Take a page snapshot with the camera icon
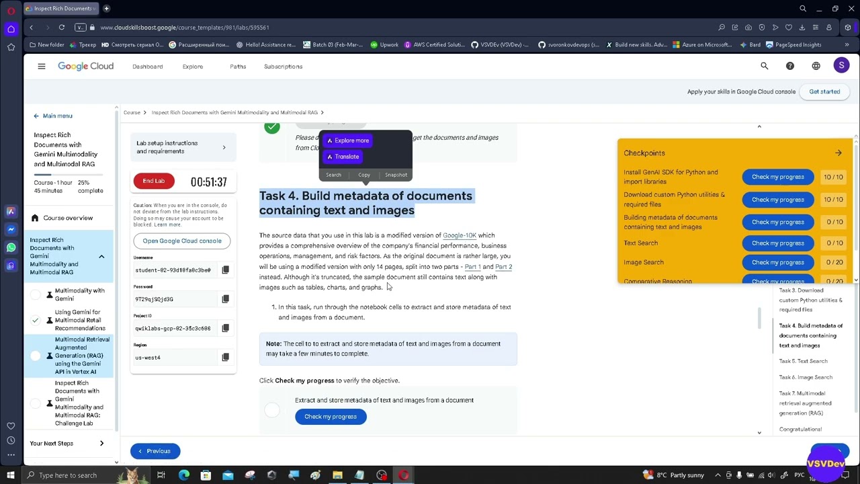The image size is (860, 484). click(x=748, y=28)
